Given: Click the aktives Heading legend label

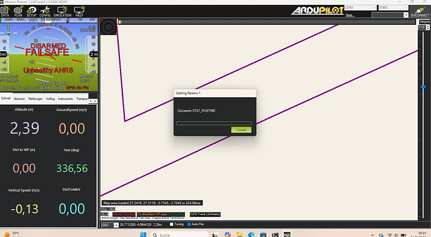Looking at the screenshot, I should [x=124, y=214].
